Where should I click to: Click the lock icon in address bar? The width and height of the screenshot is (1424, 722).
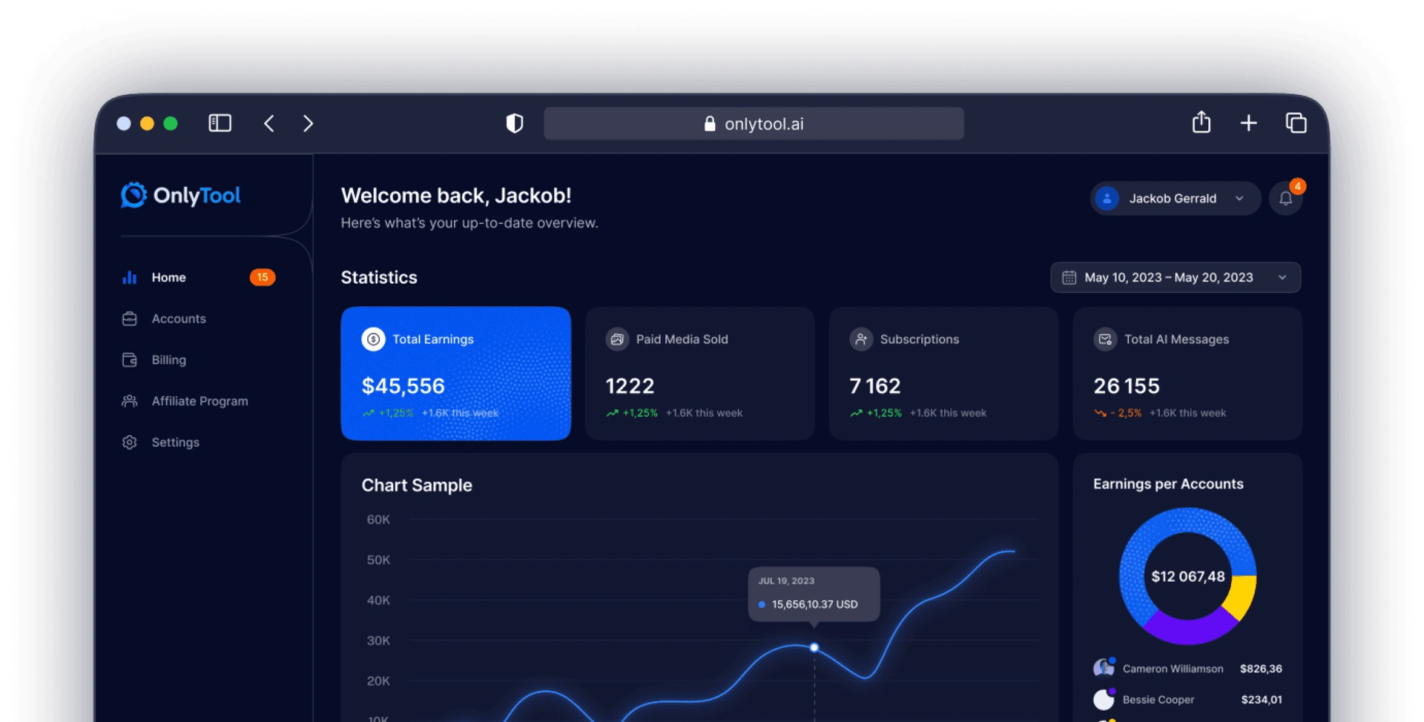tap(710, 124)
